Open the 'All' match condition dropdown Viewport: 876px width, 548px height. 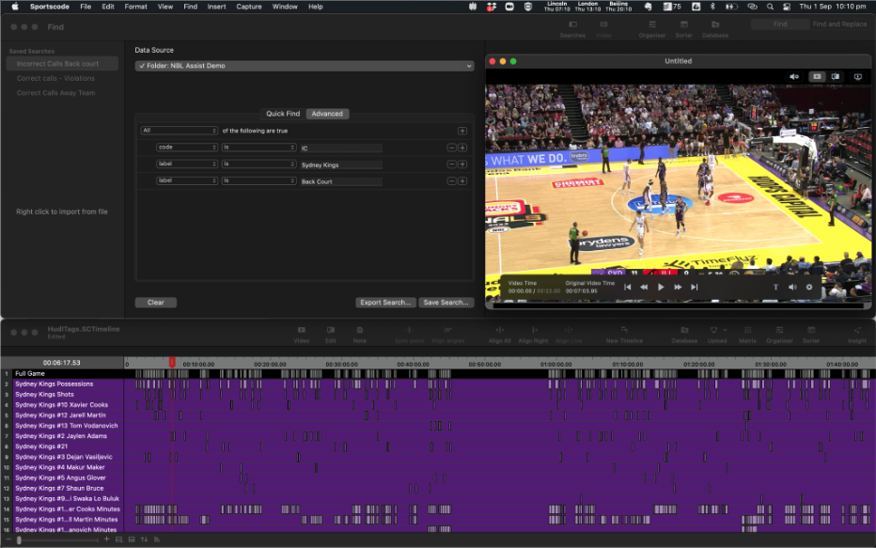point(179,131)
